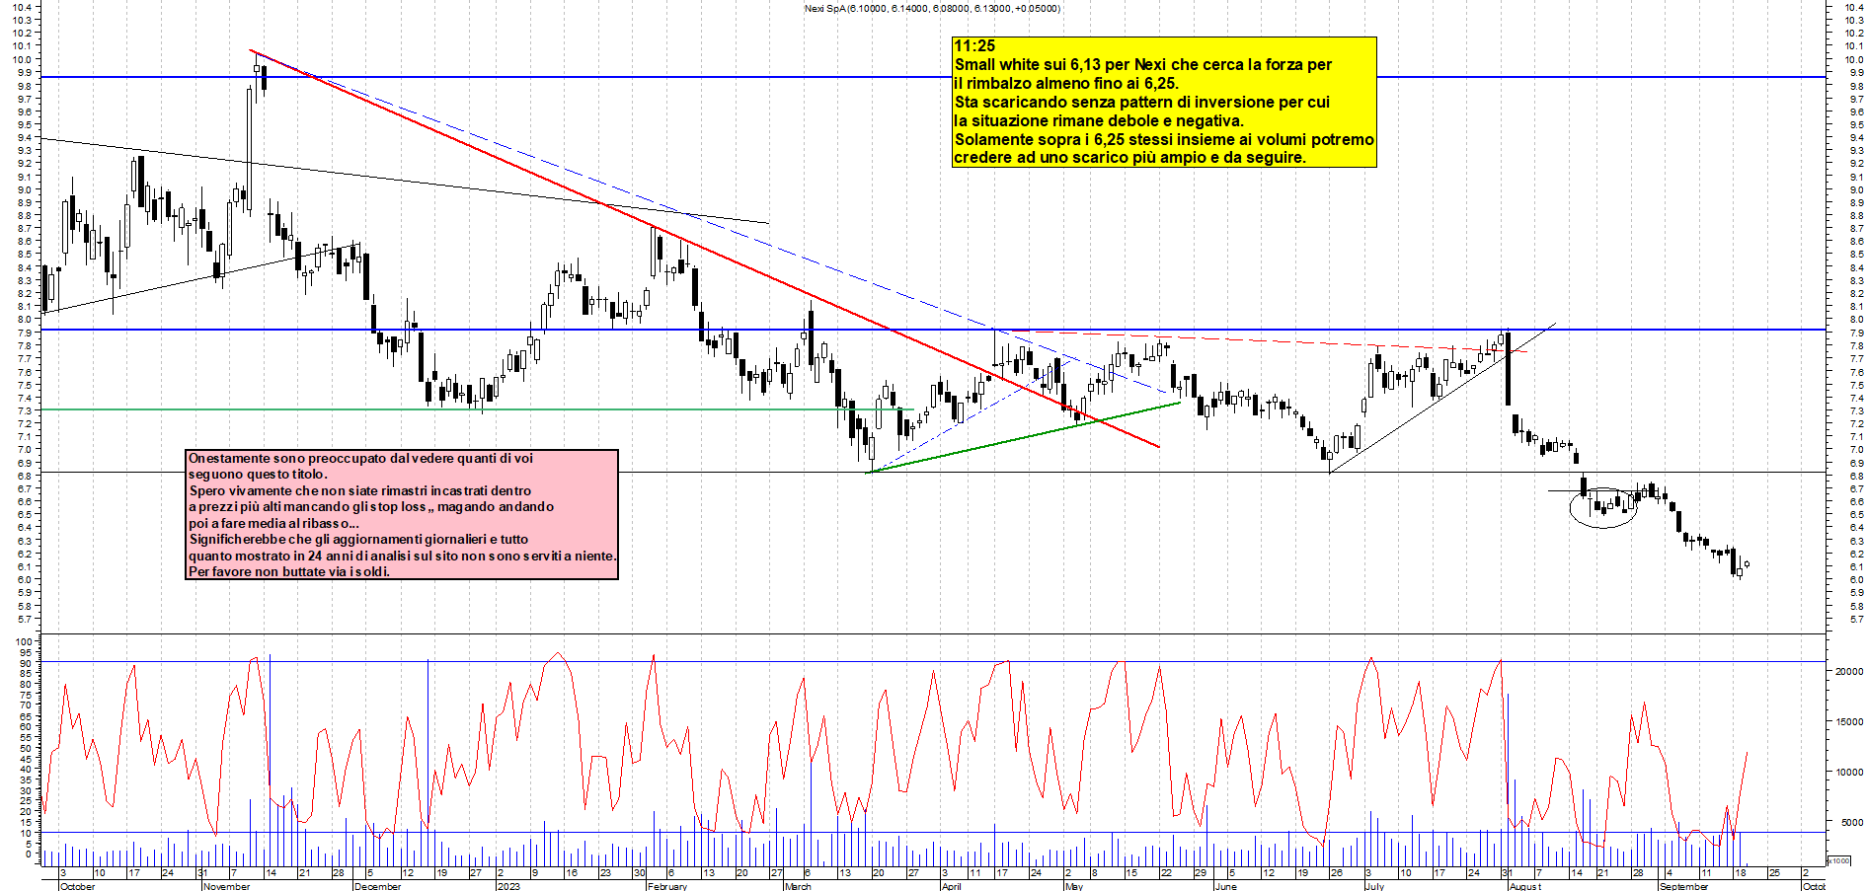Click pink note line 'seguono questo titolo.'

pos(258,475)
